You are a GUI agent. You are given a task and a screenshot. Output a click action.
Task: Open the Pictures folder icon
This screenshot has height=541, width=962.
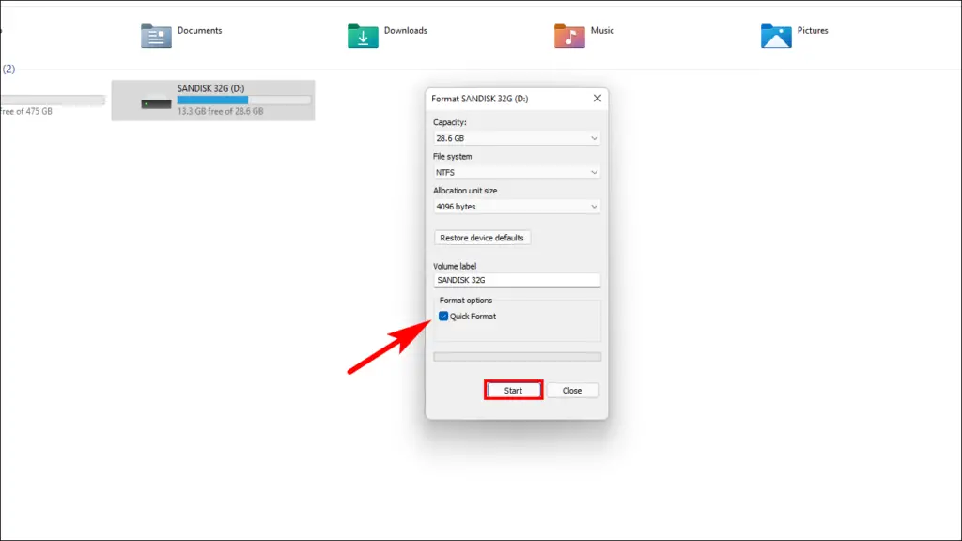tap(776, 36)
